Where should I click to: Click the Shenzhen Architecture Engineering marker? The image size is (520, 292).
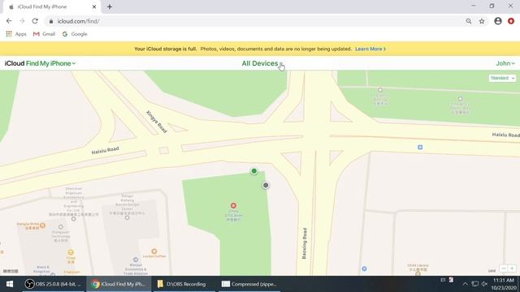[74, 219]
